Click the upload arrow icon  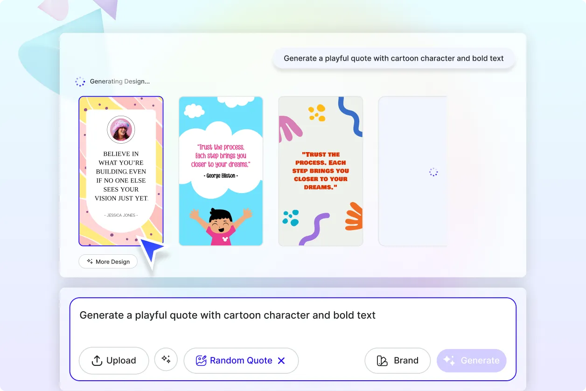pos(97,361)
